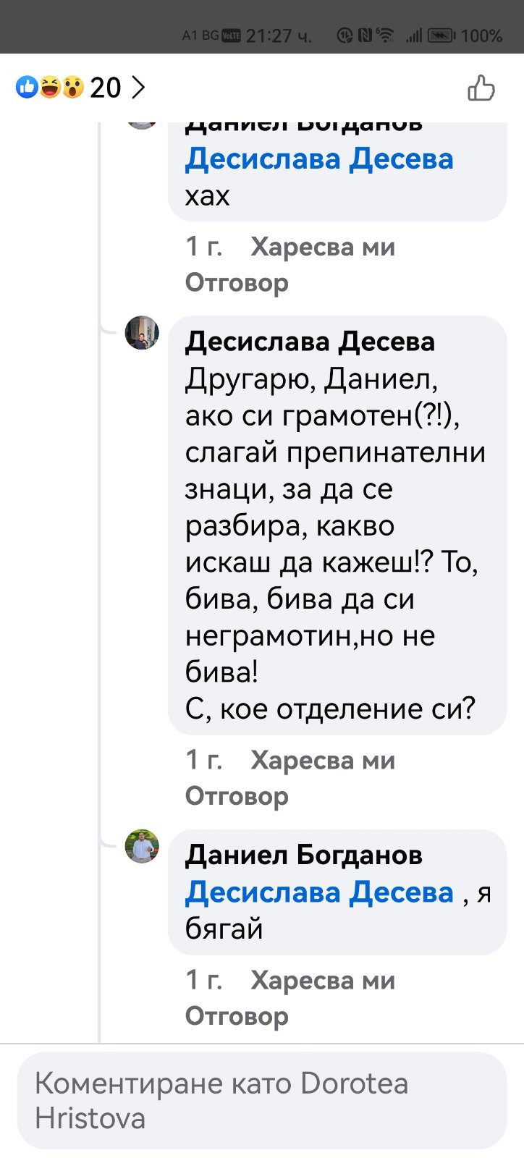Like the 'хах' comment with Харесва ми
Screen dimensions: 524x1158
point(323,248)
